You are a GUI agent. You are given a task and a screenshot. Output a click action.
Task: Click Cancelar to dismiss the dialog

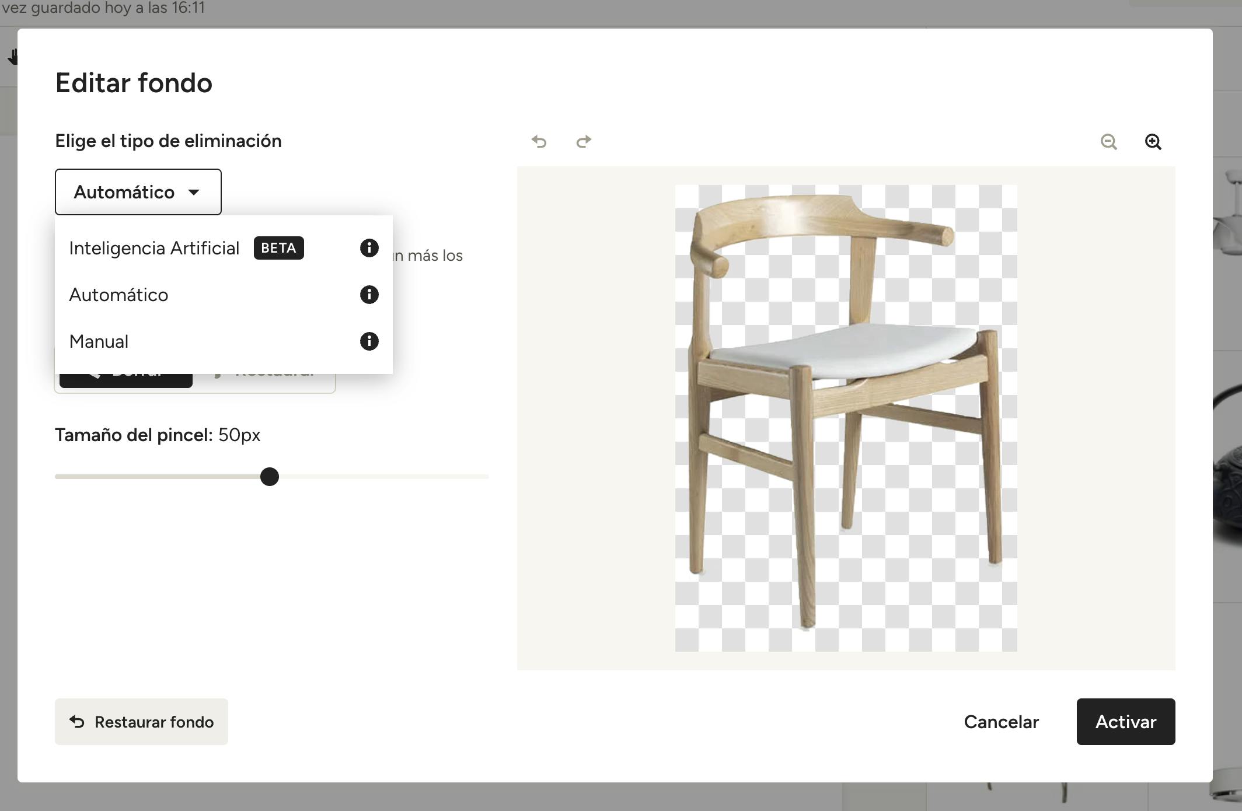pyautogui.click(x=1001, y=722)
